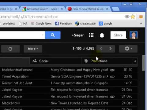
Task: Click the inbox vertical scrollbar
Action: [x=144, y=63]
